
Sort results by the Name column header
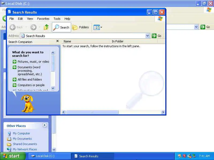86,41
